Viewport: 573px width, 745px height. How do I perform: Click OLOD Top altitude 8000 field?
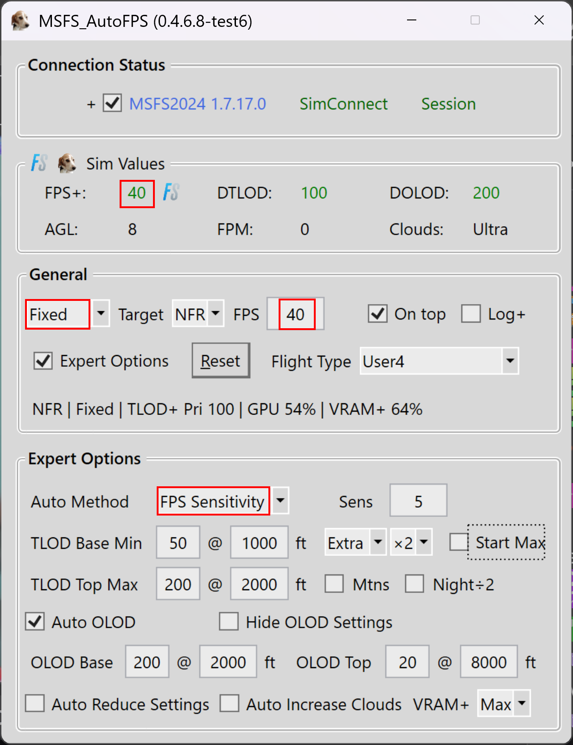pyautogui.click(x=489, y=662)
